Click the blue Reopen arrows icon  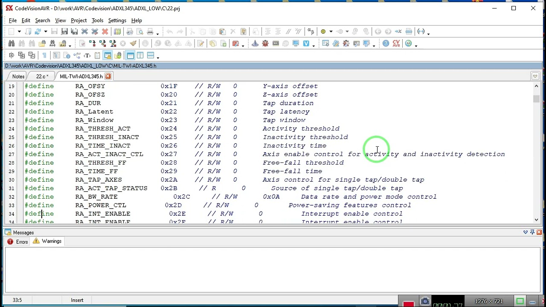coord(38,32)
